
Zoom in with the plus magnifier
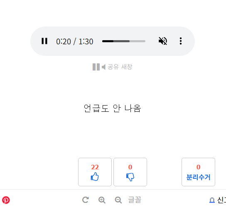point(102,200)
